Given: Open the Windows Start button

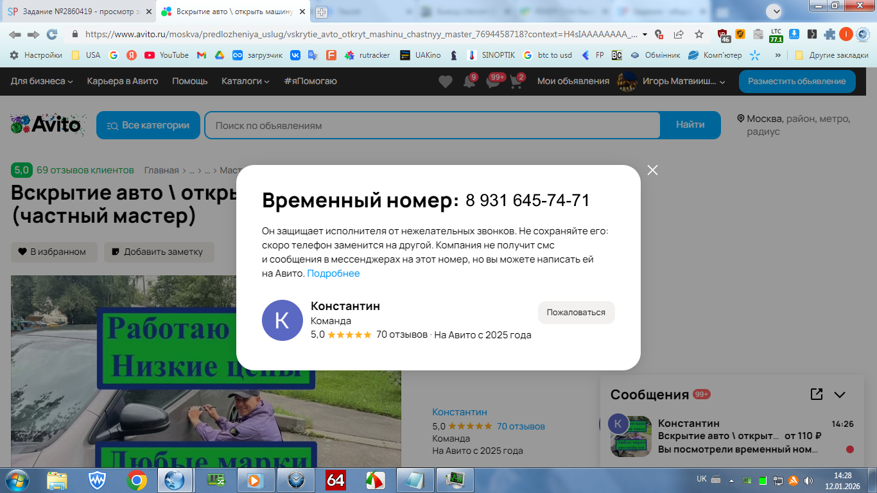Looking at the screenshot, I should [x=17, y=480].
